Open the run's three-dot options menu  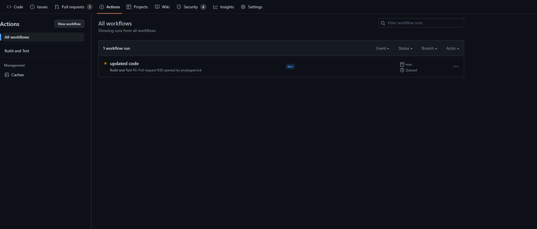point(456,67)
